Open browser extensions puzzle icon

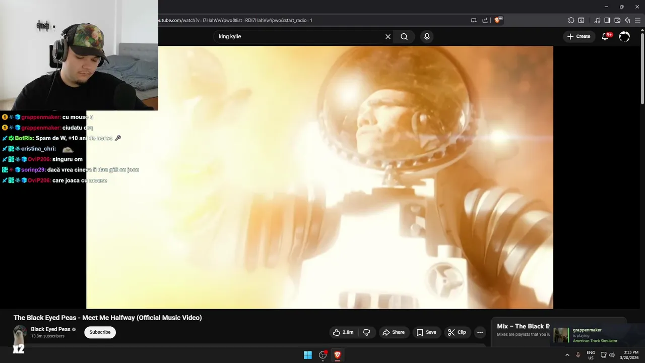(x=571, y=20)
